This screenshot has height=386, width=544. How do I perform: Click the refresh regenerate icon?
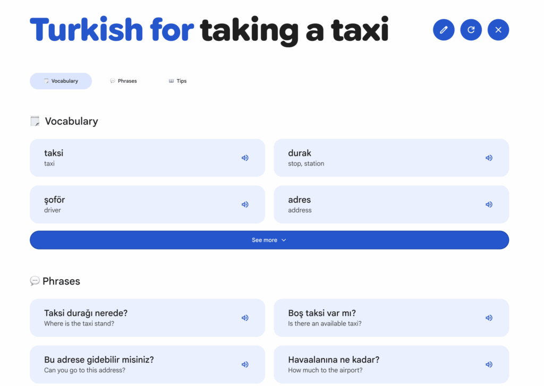pyautogui.click(x=471, y=30)
